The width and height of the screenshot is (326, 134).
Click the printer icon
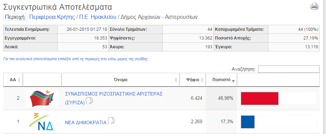(x=314, y=6)
